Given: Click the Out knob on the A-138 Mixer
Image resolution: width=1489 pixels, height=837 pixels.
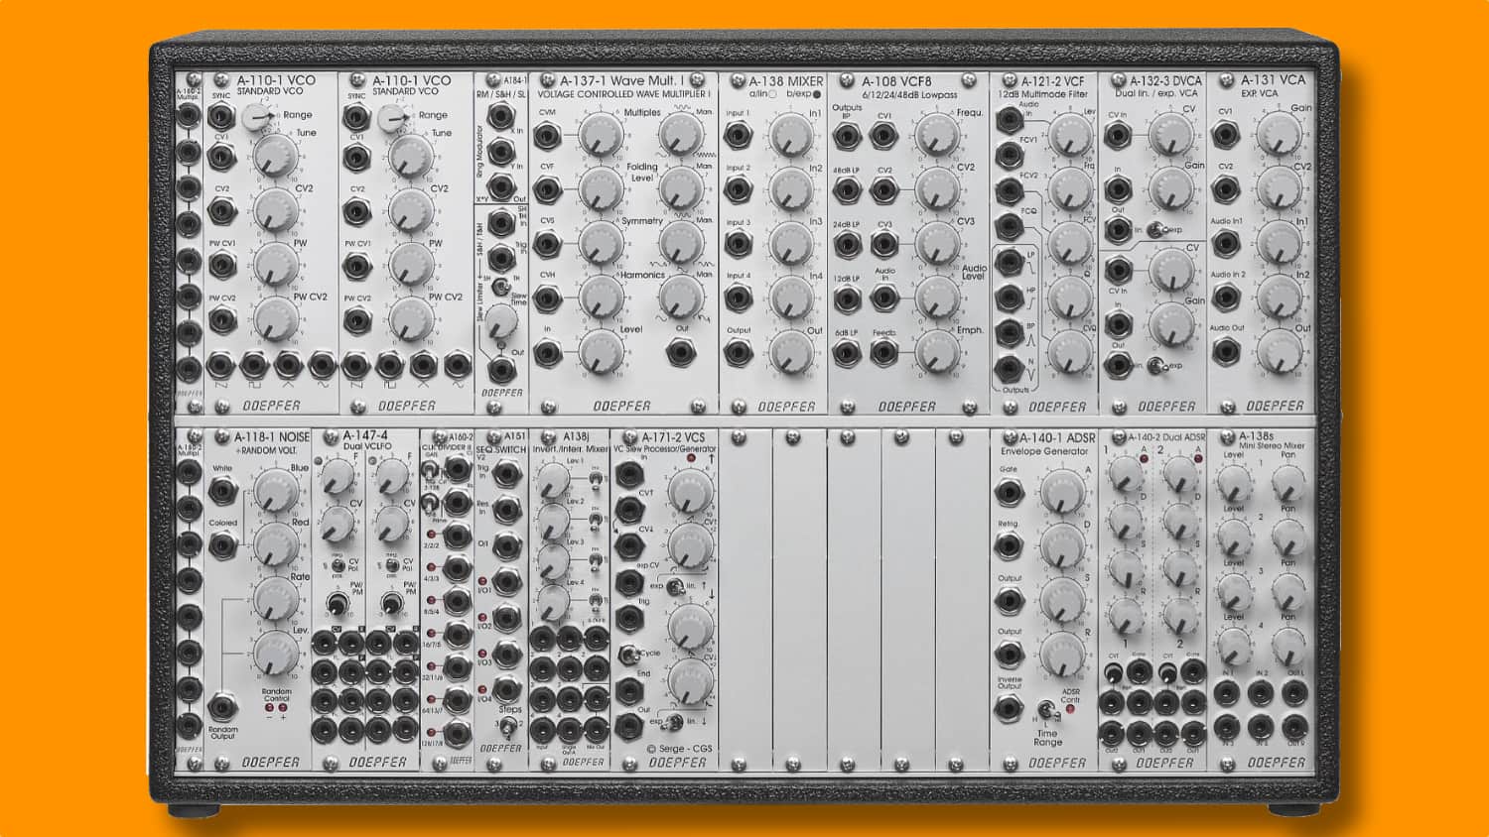Looking at the screenshot, I should (x=791, y=351).
